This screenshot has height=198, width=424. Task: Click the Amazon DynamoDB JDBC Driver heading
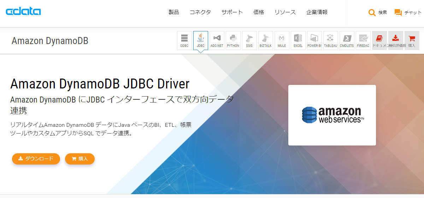(100, 84)
